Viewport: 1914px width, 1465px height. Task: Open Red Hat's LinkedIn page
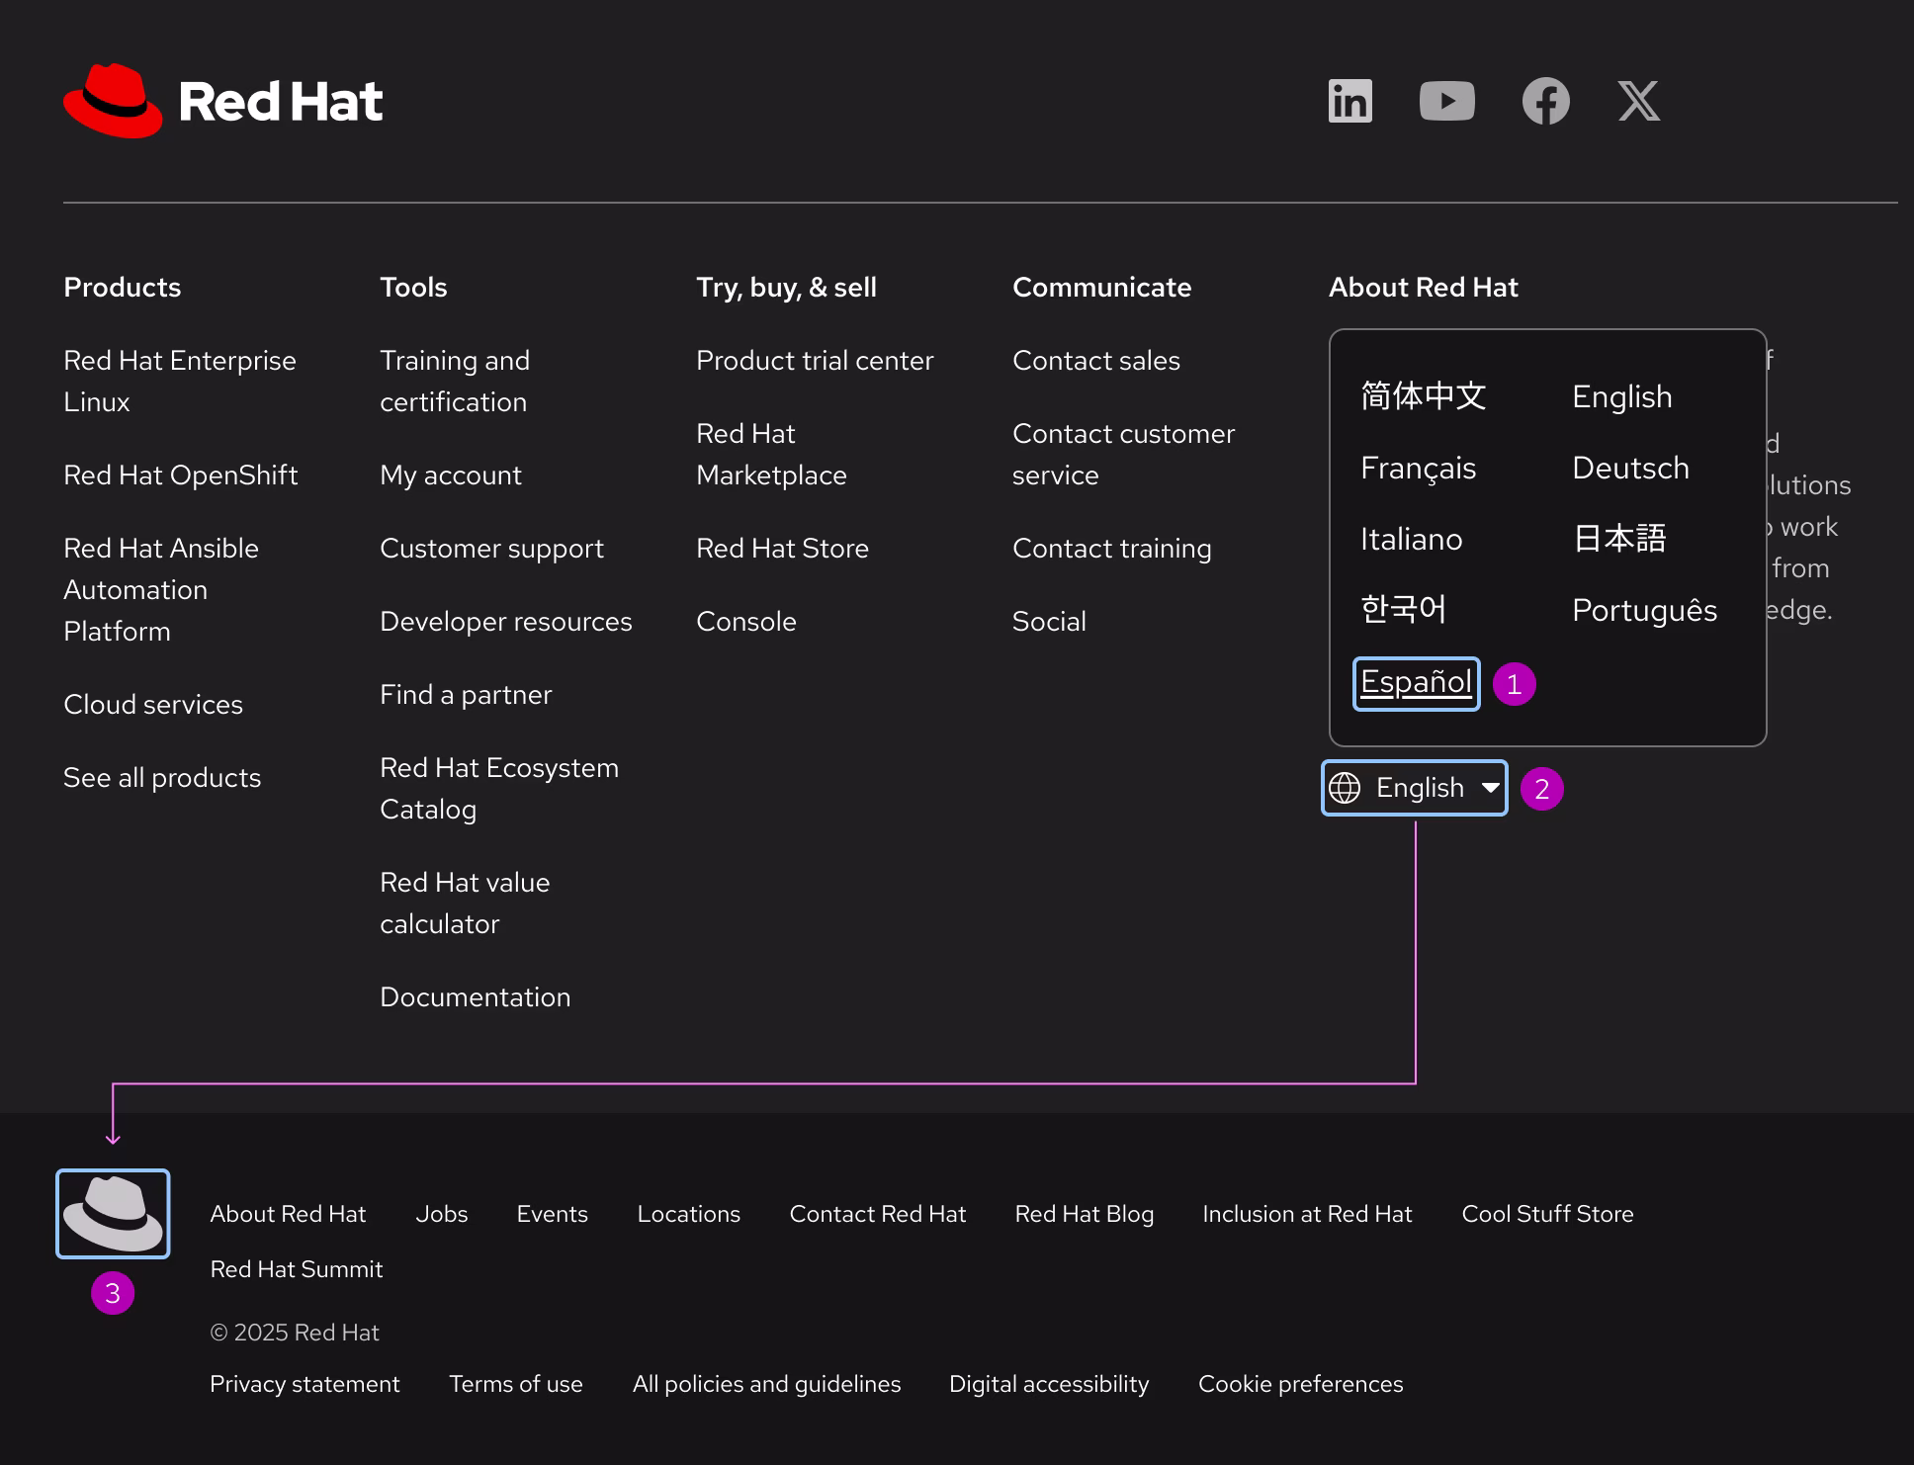click(x=1349, y=100)
